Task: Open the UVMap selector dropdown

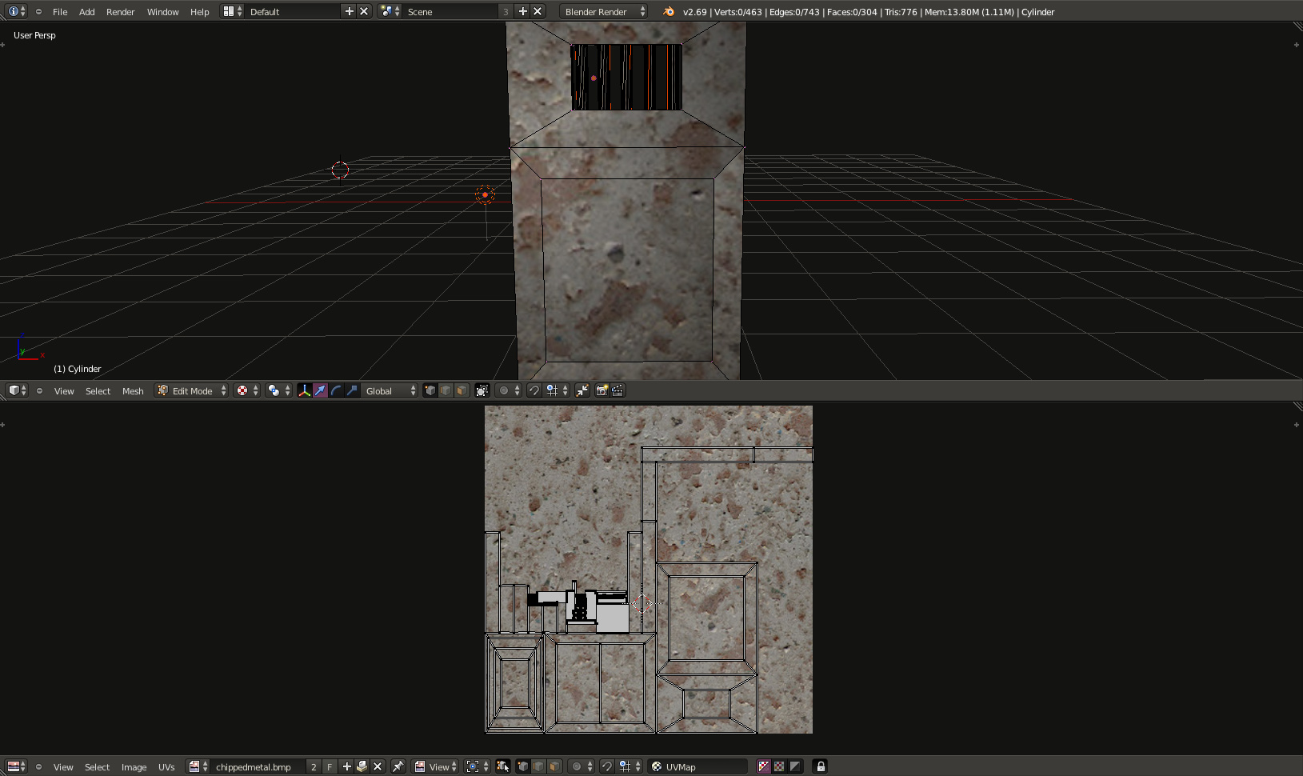Action: 697,766
